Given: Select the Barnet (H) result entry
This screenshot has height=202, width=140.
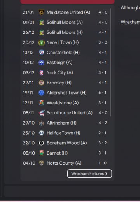Looking at the screenshot, I should [x=65, y=153].
